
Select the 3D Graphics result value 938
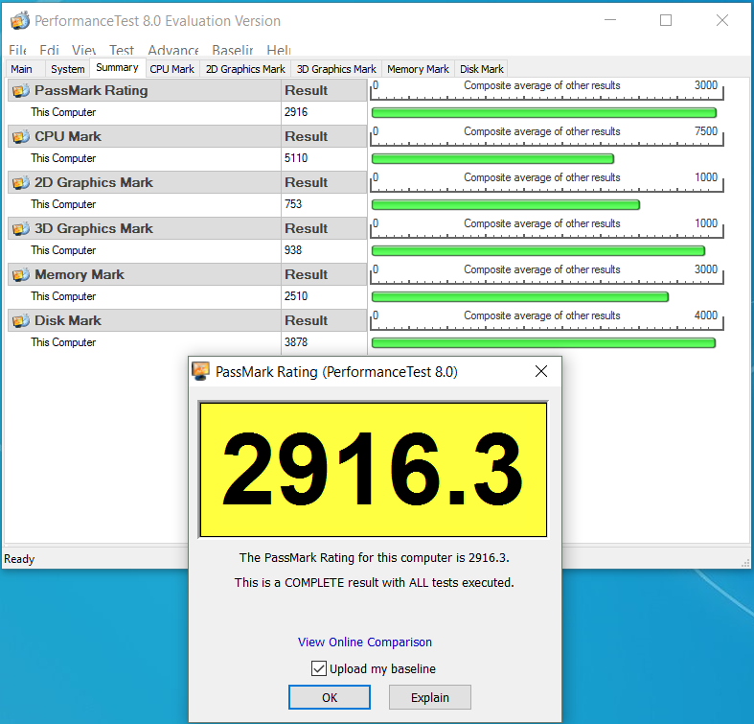(293, 250)
